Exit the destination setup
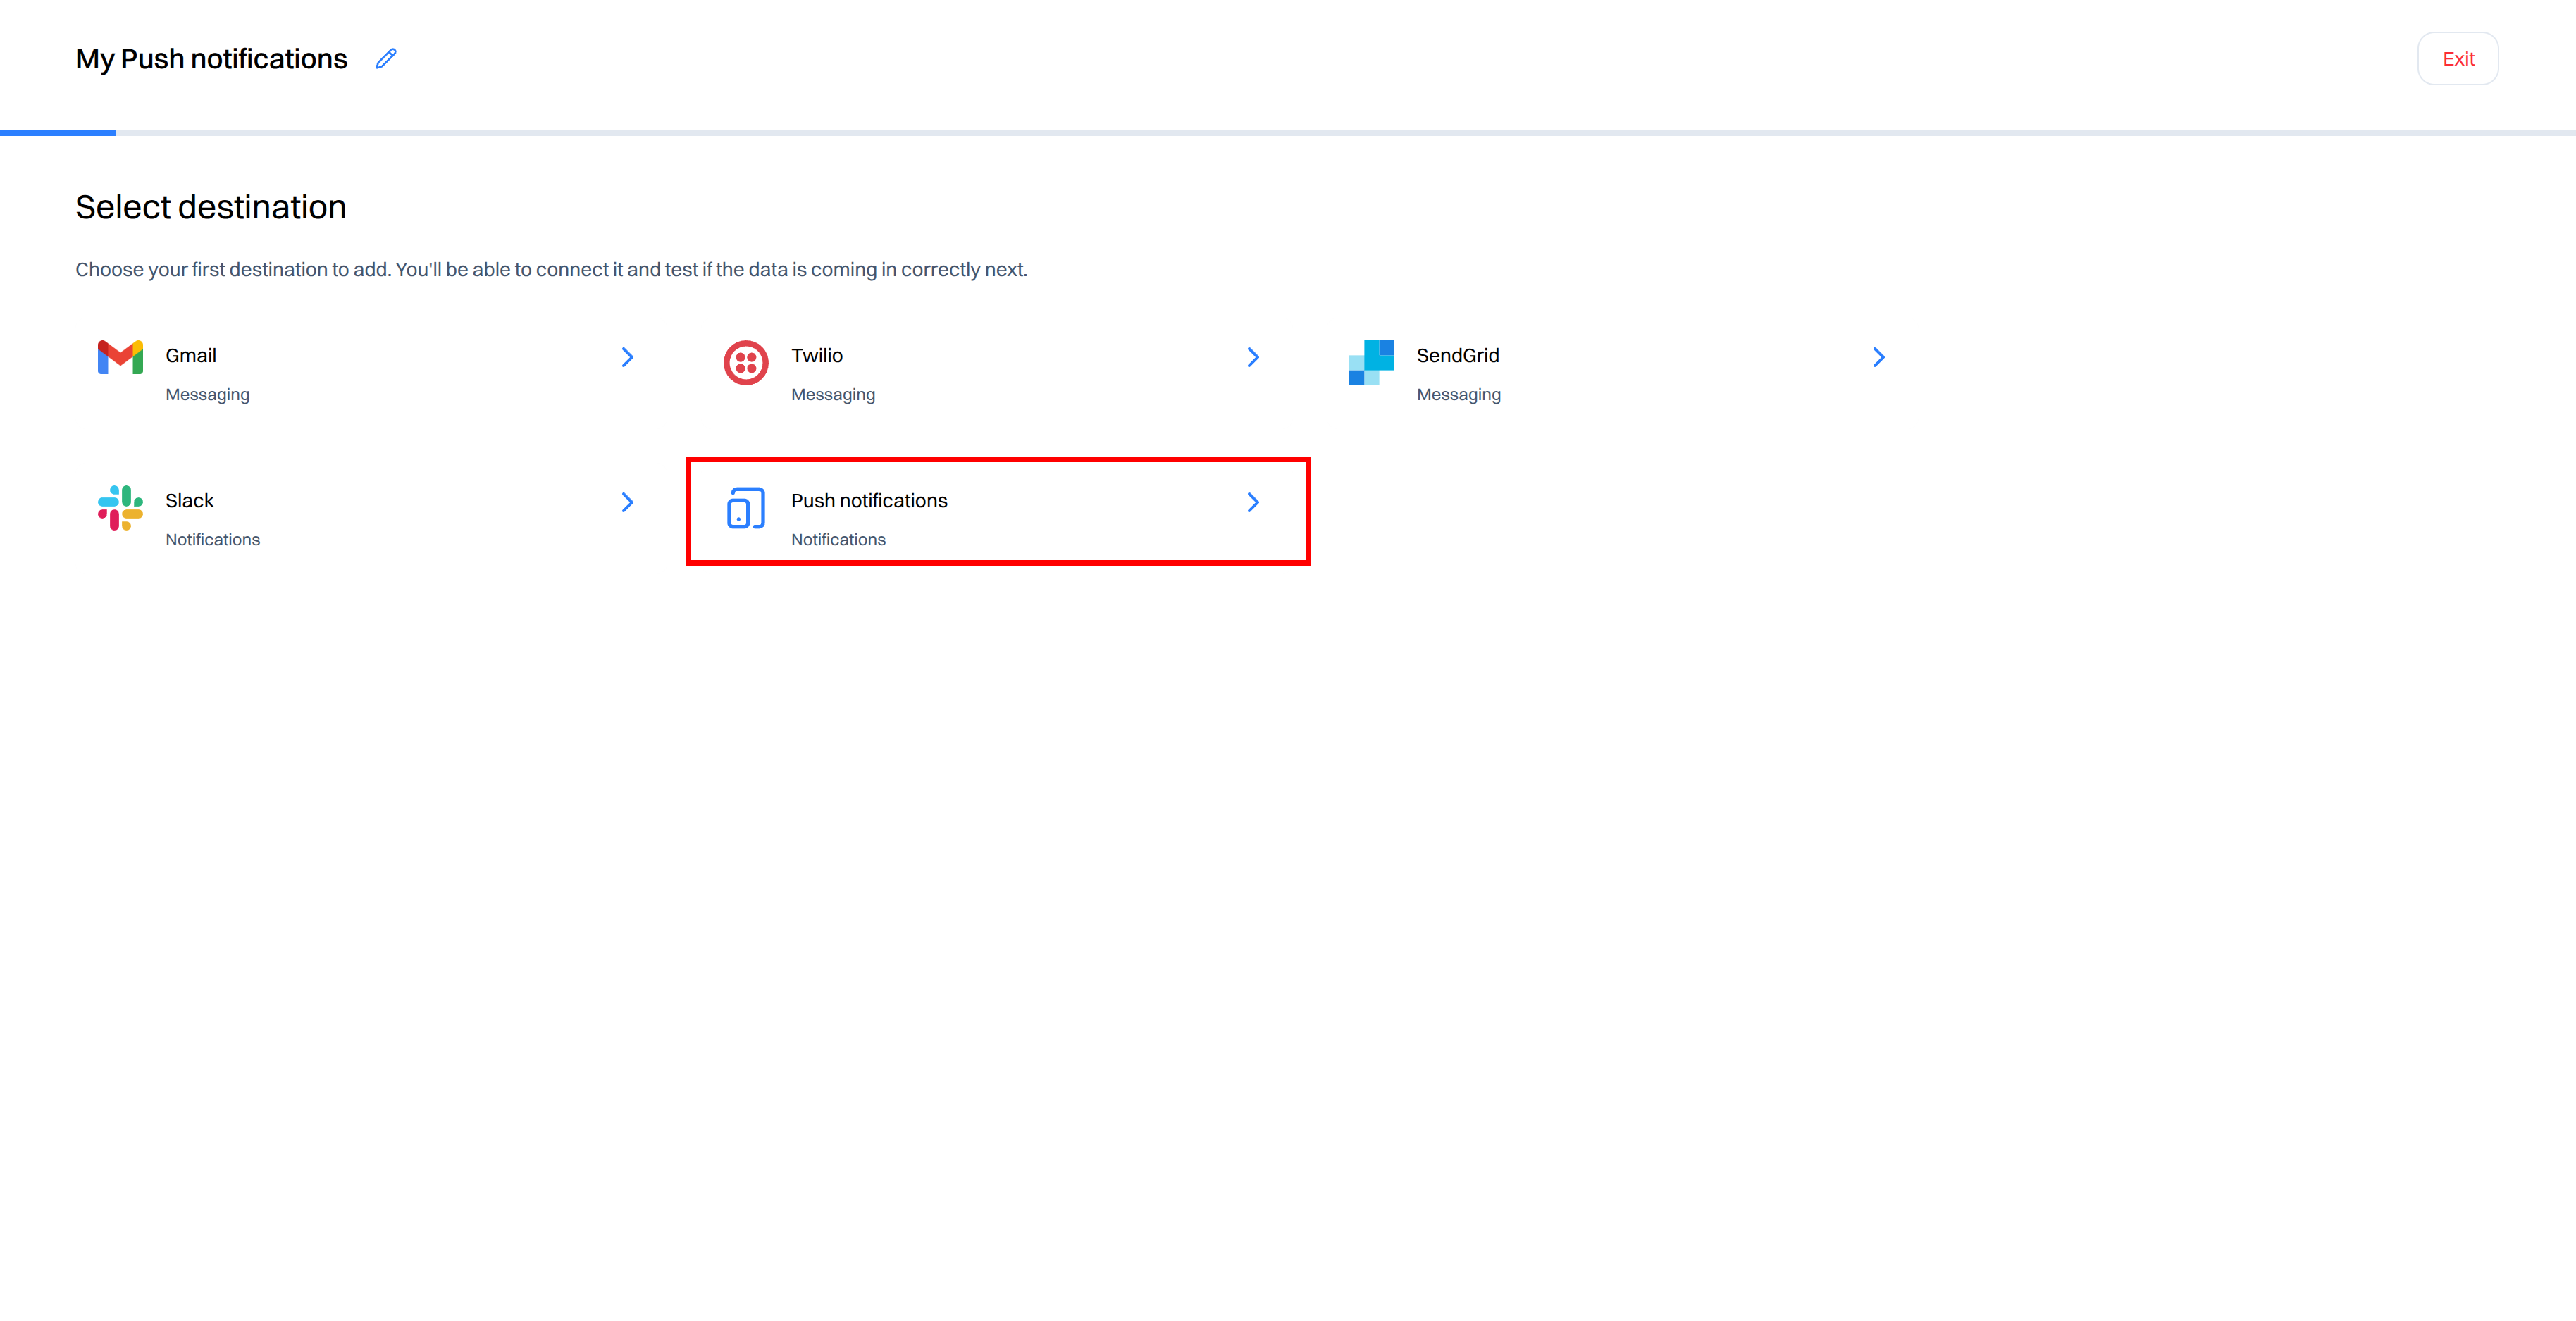The height and width of the screenshot is (1321, 2576). [x=2458, y=59]
